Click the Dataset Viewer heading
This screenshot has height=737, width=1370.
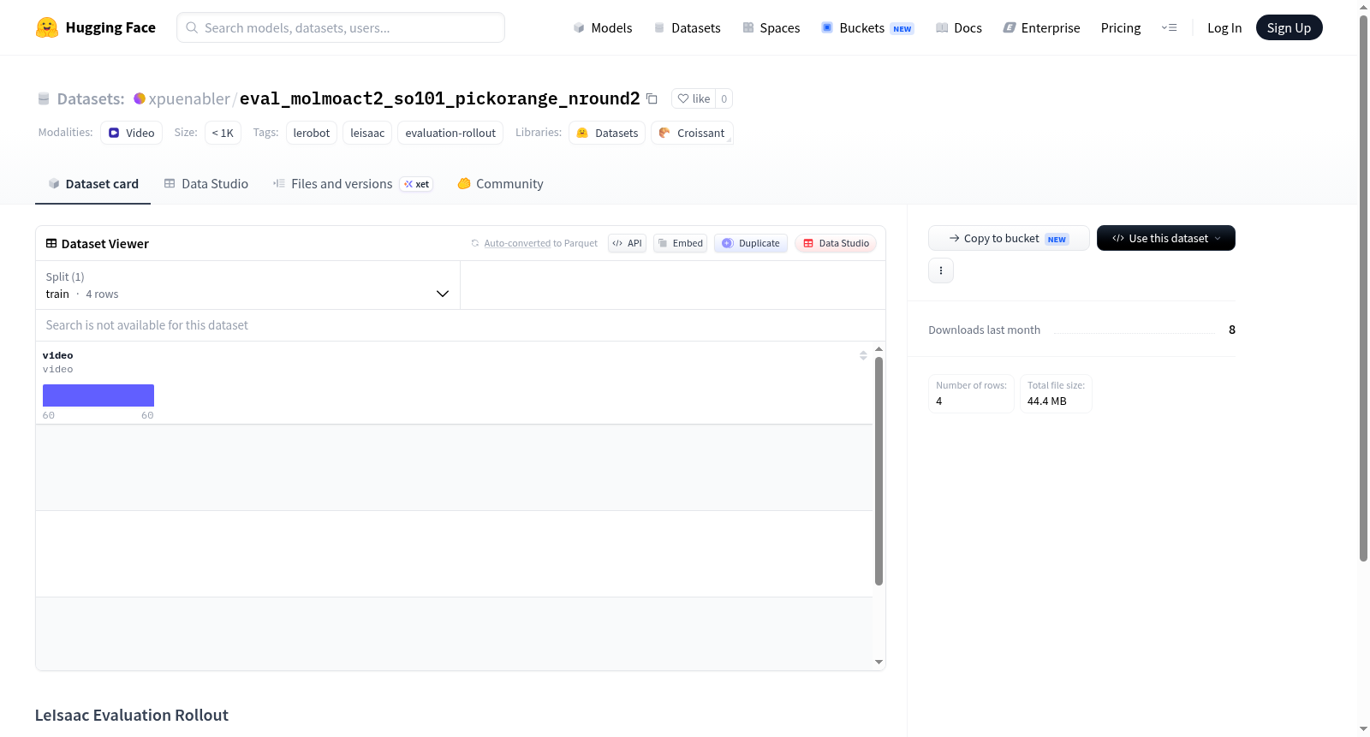(97, 244)
